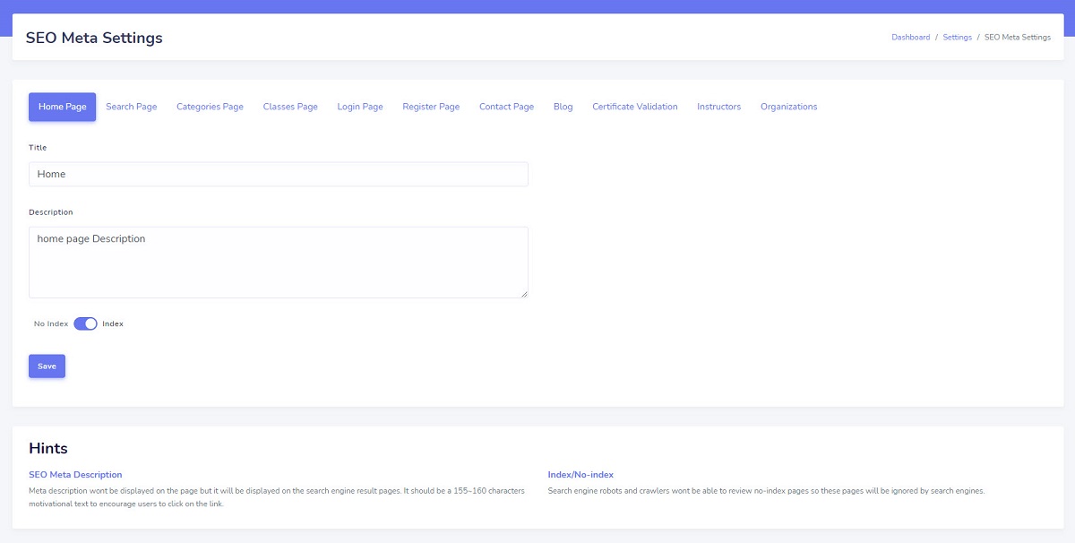Go to the Settings breadcrumb link
The width and height of the screenshot is (1075, 543).
(x=957, y=38)
